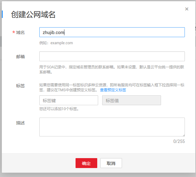Click the 创建公网域名 dialog title

coord(33,15)
